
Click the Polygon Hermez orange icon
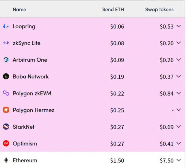click(x=6, y=110)
